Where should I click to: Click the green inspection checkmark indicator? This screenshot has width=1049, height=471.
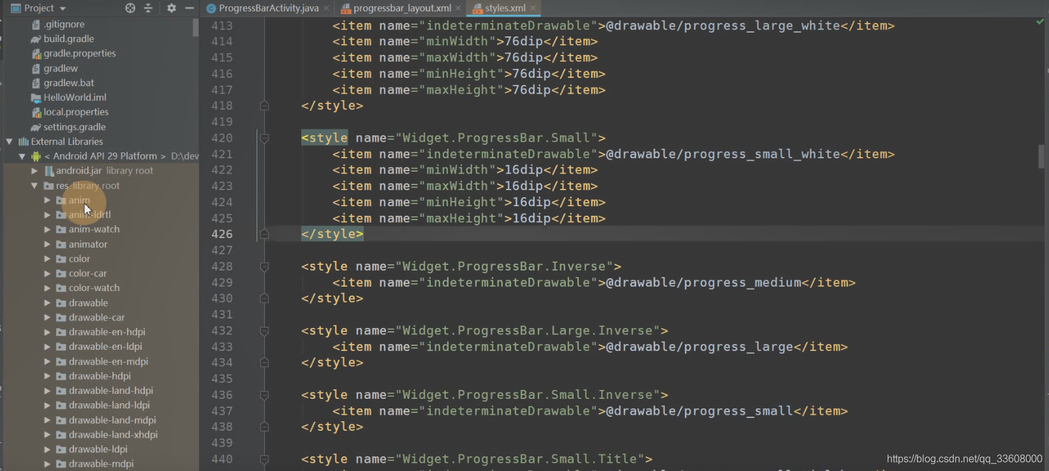1040,22
